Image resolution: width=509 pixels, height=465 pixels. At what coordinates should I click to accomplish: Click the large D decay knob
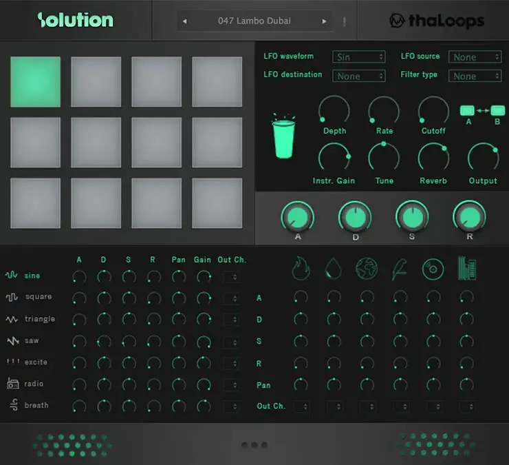[355, 217]
